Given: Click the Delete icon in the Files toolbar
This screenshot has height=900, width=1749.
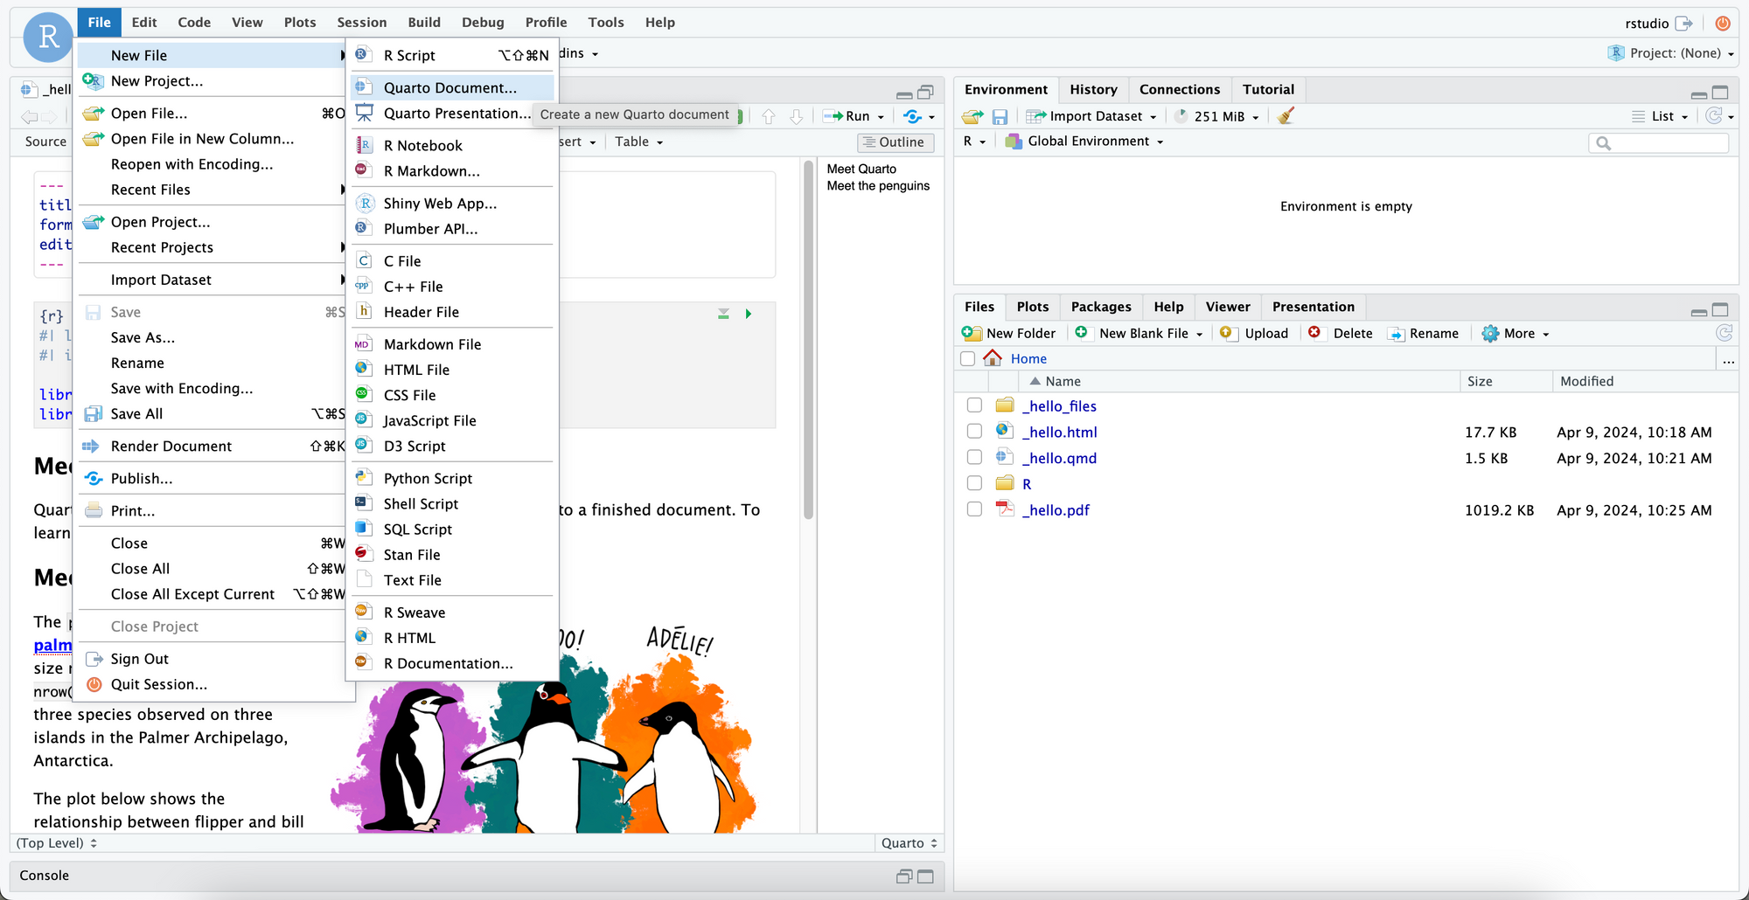Looking at the screenshot, I should (x=1314, y=333).
